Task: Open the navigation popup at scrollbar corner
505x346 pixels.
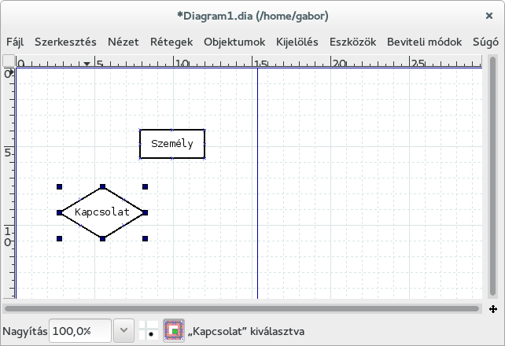Action: [x=492, y=309]
